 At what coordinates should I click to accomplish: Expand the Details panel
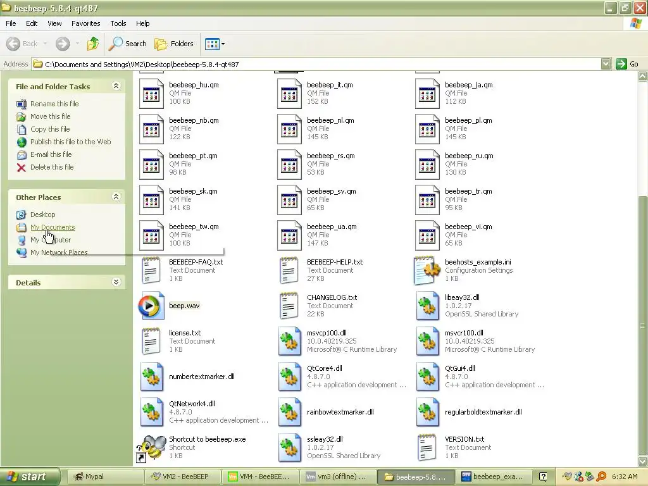coord(116,282)
